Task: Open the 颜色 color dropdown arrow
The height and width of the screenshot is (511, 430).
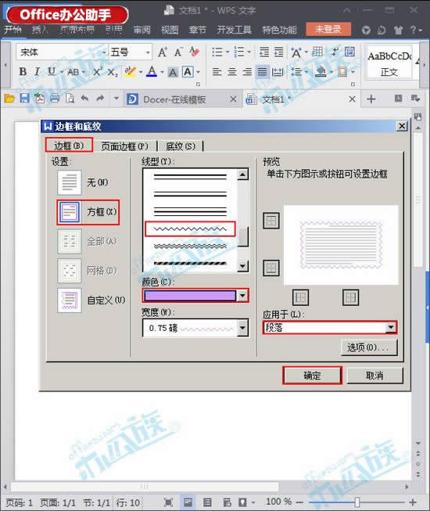Action: point(242,296)
